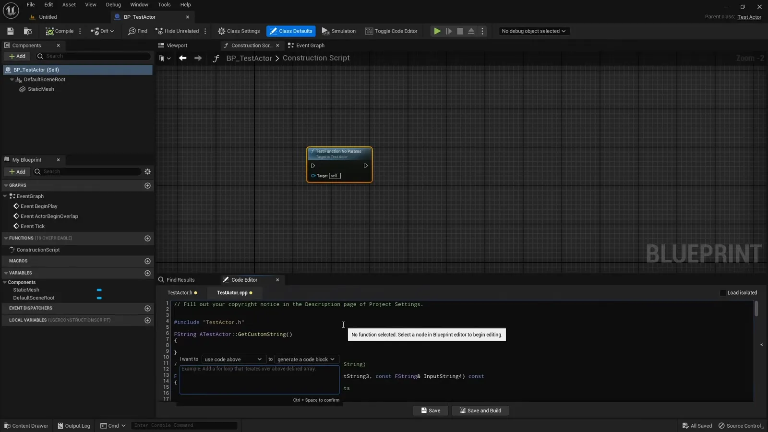Viewport: 768px width, 432px height.
Task: Open the Compile options menu dots
Action: [x=80, y=31]
